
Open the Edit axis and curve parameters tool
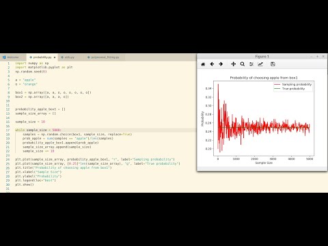pos(260,64)
